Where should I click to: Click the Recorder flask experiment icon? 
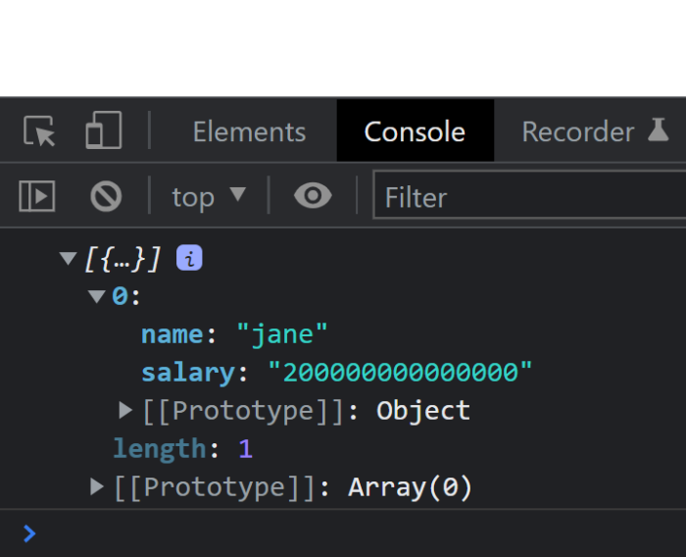tap(659, 130)
